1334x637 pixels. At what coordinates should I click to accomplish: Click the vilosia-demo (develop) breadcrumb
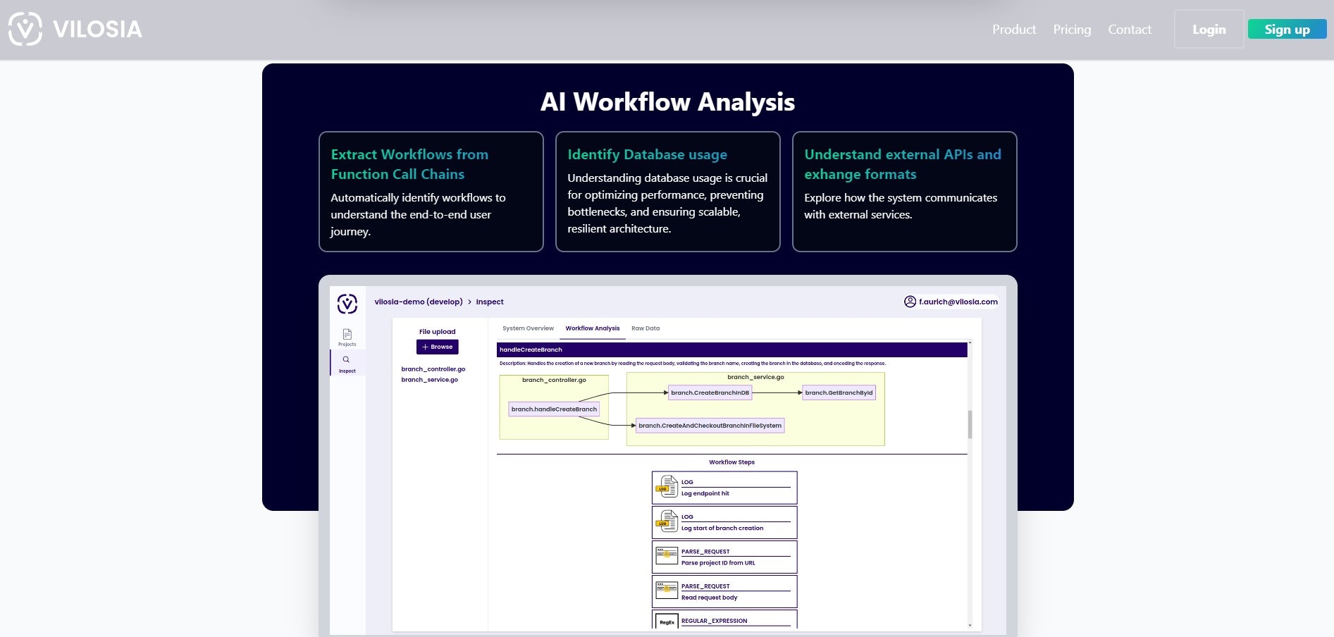pos(419,302)
